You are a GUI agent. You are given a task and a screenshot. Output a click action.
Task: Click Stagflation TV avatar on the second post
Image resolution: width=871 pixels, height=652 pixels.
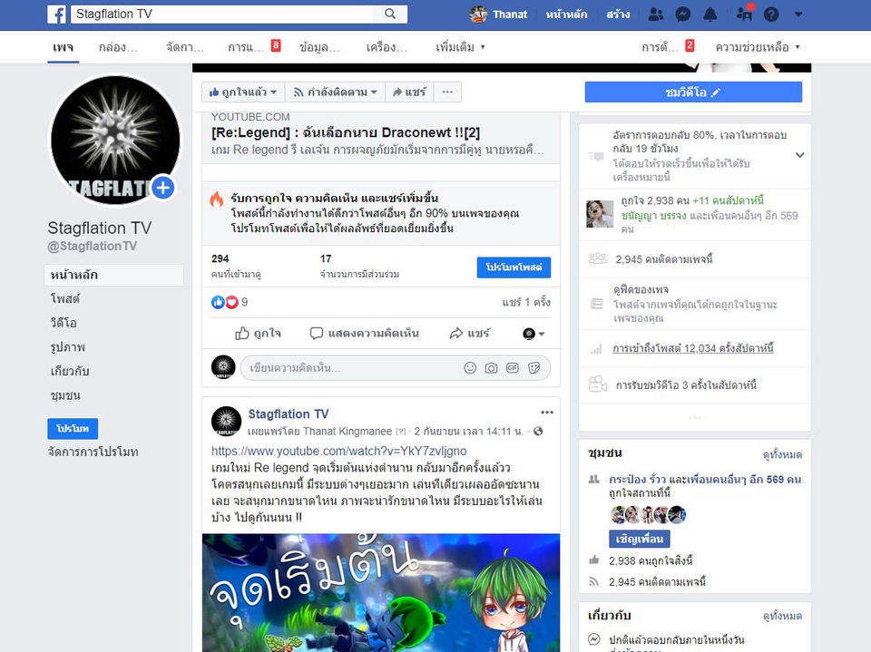[226, 421]
